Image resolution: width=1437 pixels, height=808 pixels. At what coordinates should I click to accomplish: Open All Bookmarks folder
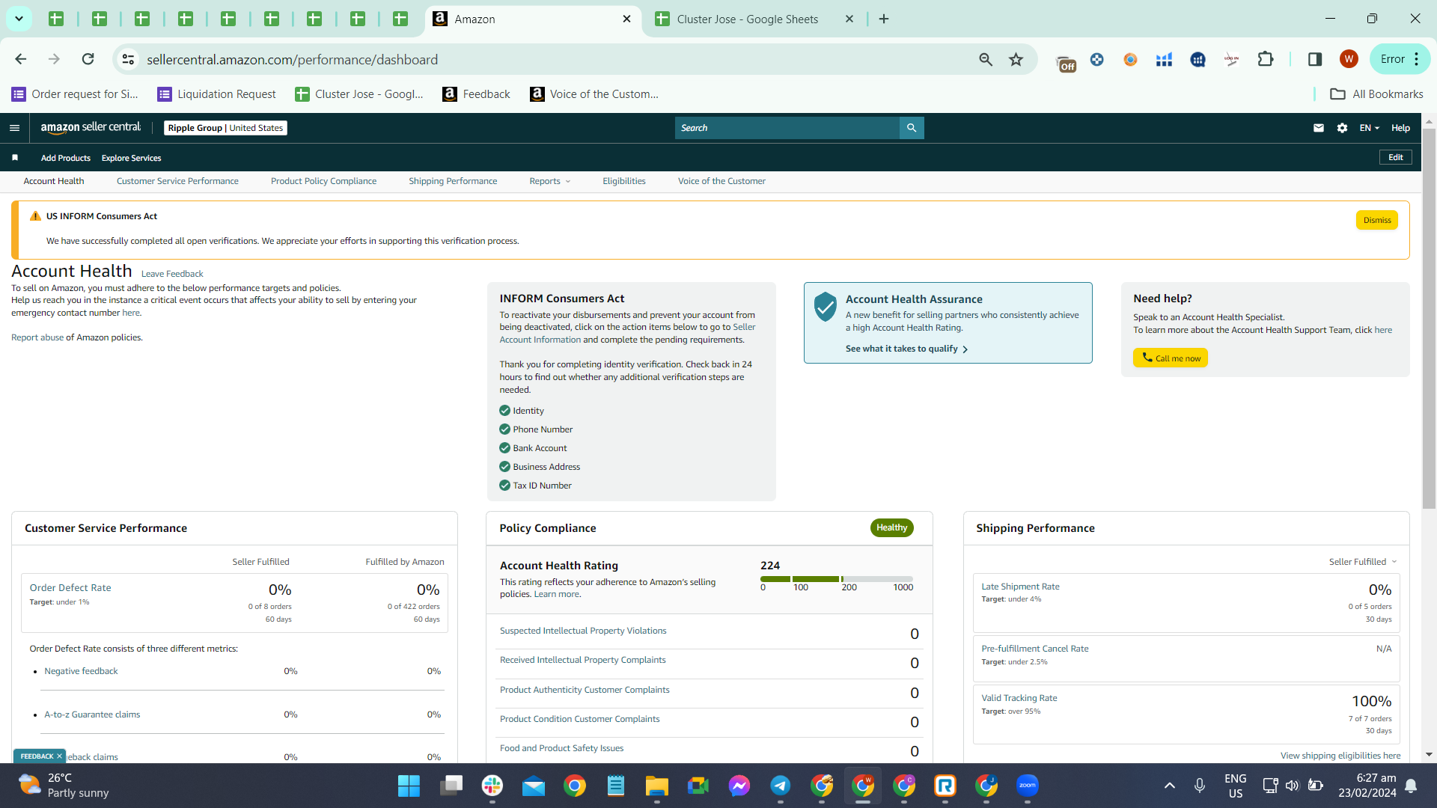(1377, 94)
